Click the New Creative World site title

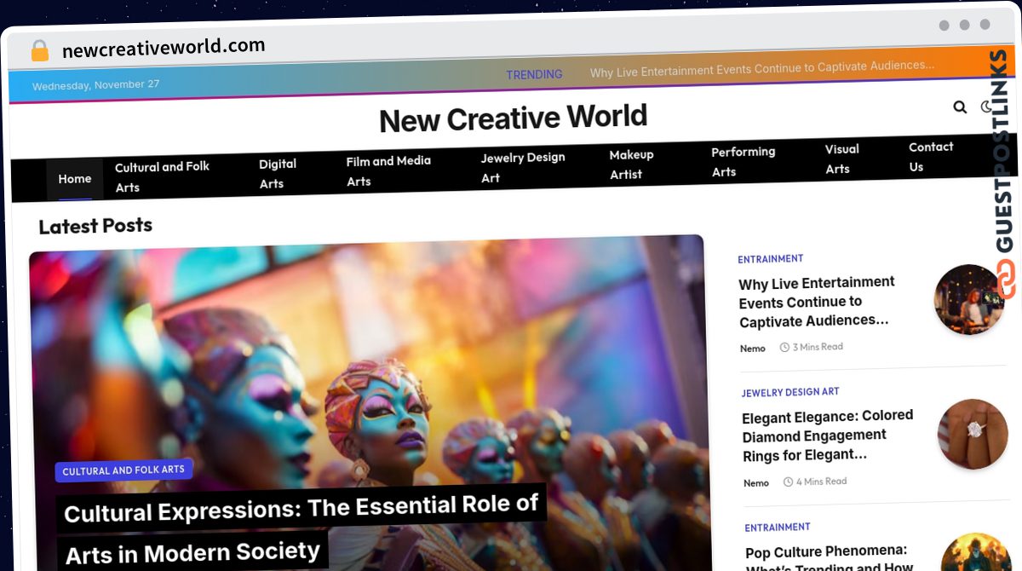coord(513,118)
